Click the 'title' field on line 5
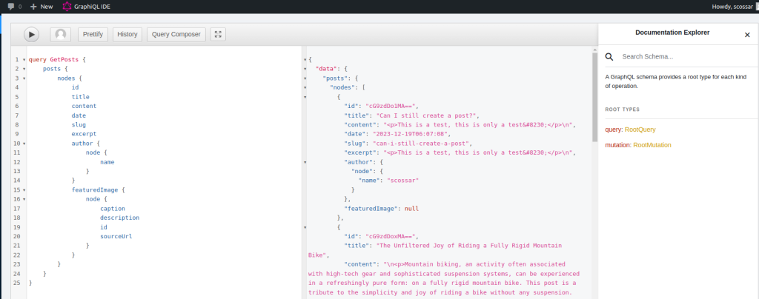The height and width of the screenshot is (299, 759). 80,97
